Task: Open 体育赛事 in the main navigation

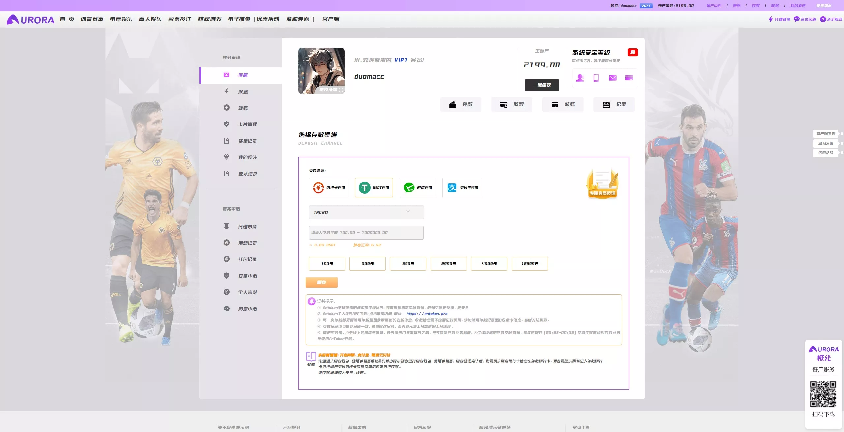Action: pyautogui.click(x=92, y=19)
